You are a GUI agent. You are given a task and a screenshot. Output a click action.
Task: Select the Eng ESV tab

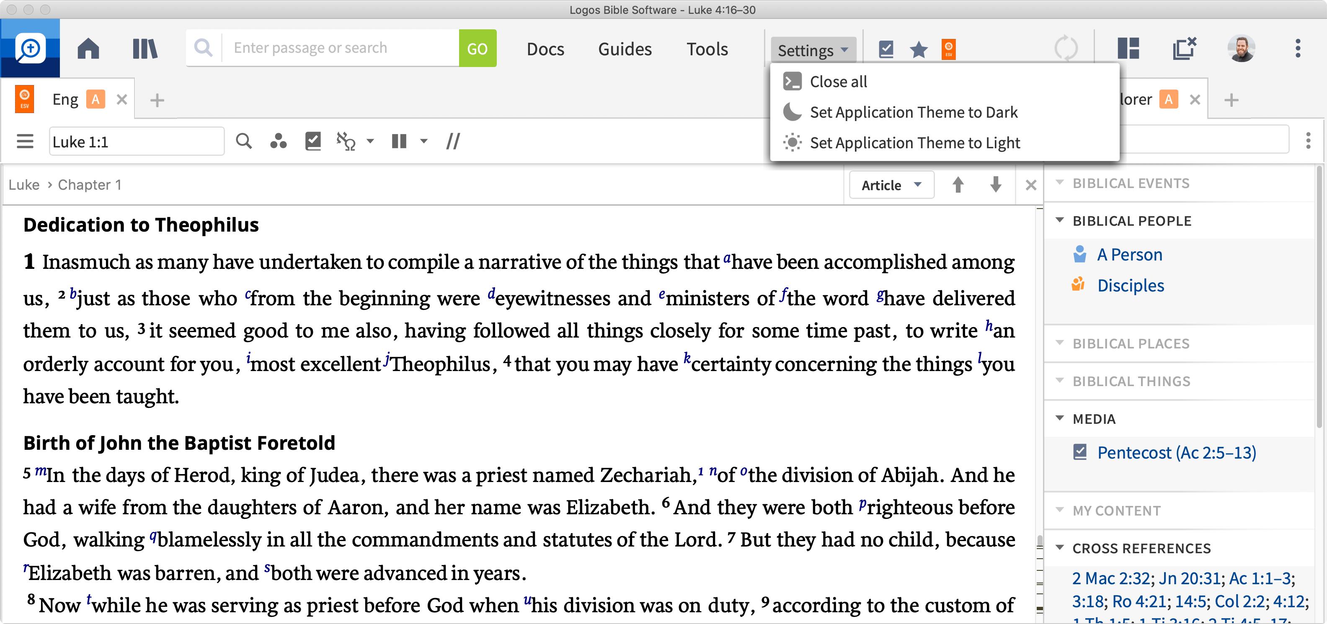coord(65,99)
